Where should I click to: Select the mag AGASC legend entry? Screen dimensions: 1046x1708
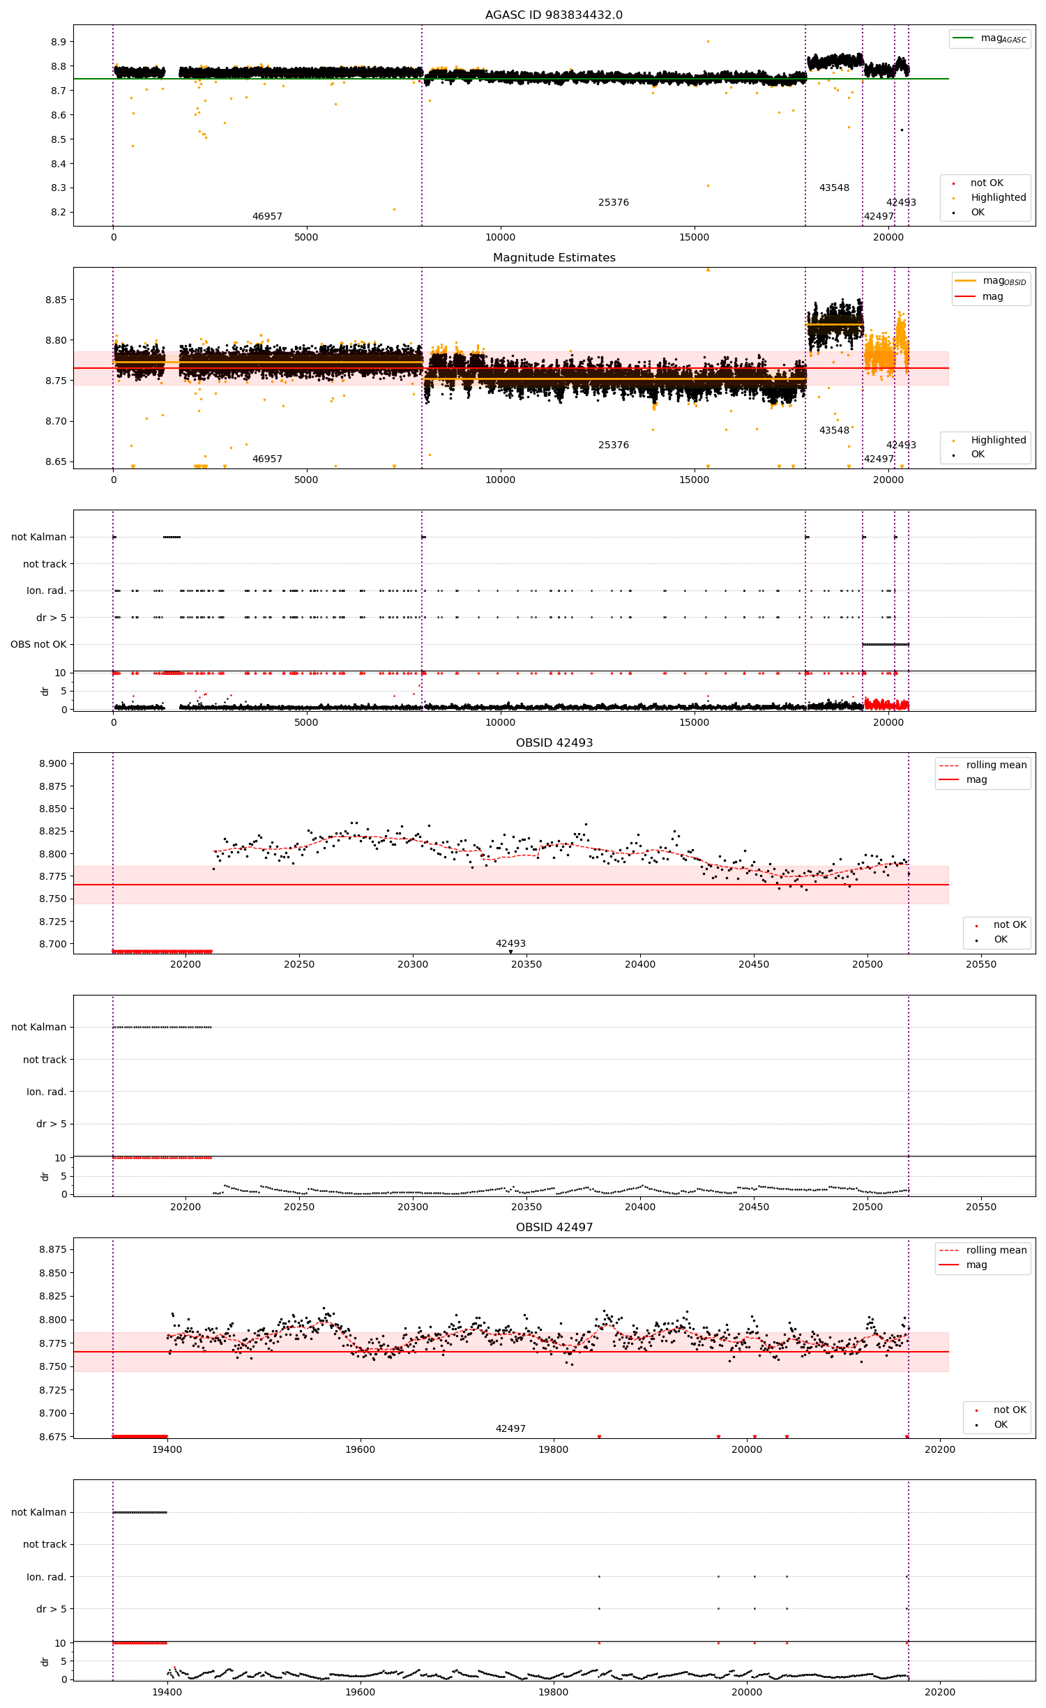pos(990,38)
